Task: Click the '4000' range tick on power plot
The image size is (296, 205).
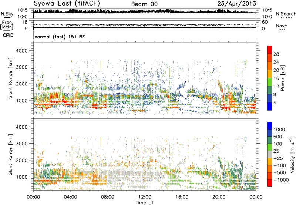Action: [x=22, y=51]
